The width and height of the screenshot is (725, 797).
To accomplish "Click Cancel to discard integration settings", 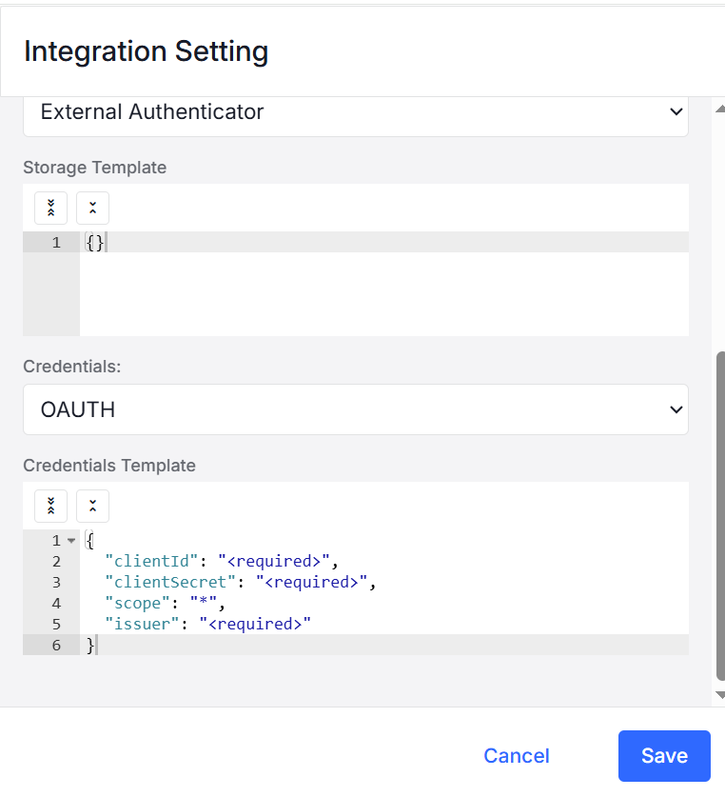I will [517, 756].
